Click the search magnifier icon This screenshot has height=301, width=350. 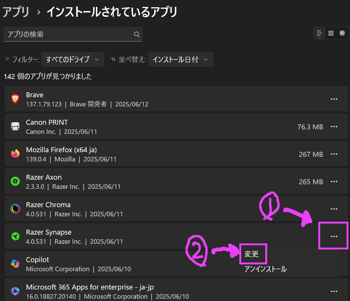[x=137, y=34]
